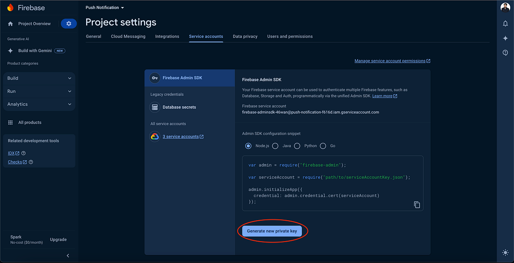The height and width of the screenshot is (263, 514).
Task: Select the Firebase Admin SDK key icon
Action: tap(155, 78)
